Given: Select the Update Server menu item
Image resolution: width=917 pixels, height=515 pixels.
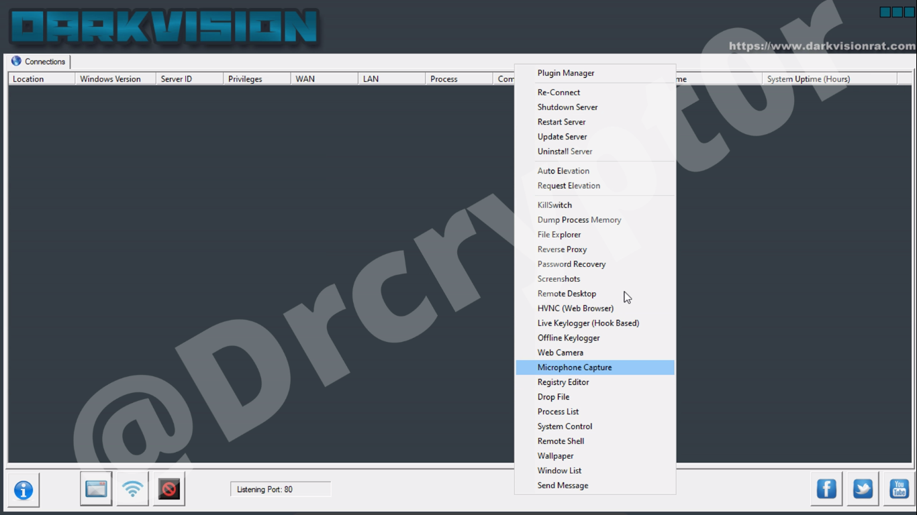Looking at the screenshot, I should point(595,137).
